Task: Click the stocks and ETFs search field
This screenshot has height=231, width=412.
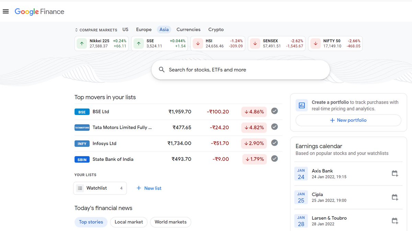Action: tap(241, 70)
